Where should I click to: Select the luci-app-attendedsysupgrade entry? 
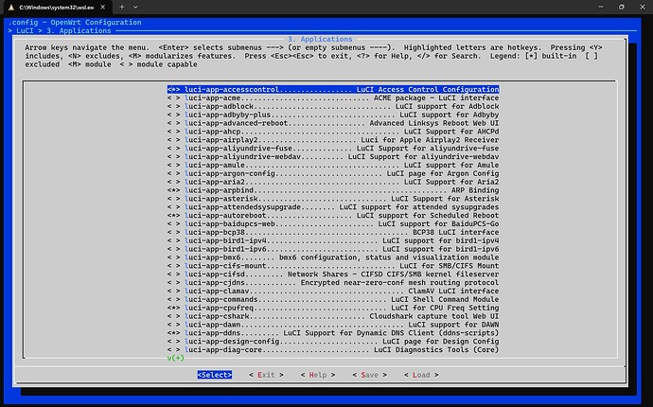pos(333,207)
